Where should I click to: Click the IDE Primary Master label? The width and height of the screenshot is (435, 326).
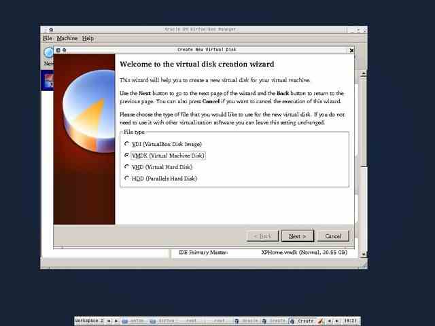[203, 252]
